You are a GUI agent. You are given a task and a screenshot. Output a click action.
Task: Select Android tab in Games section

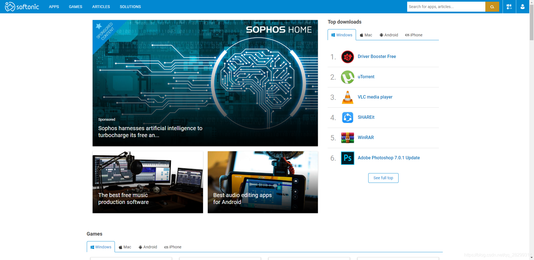pos(148,247)
